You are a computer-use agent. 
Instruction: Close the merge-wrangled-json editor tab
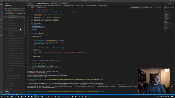click(x=48, y=3)
